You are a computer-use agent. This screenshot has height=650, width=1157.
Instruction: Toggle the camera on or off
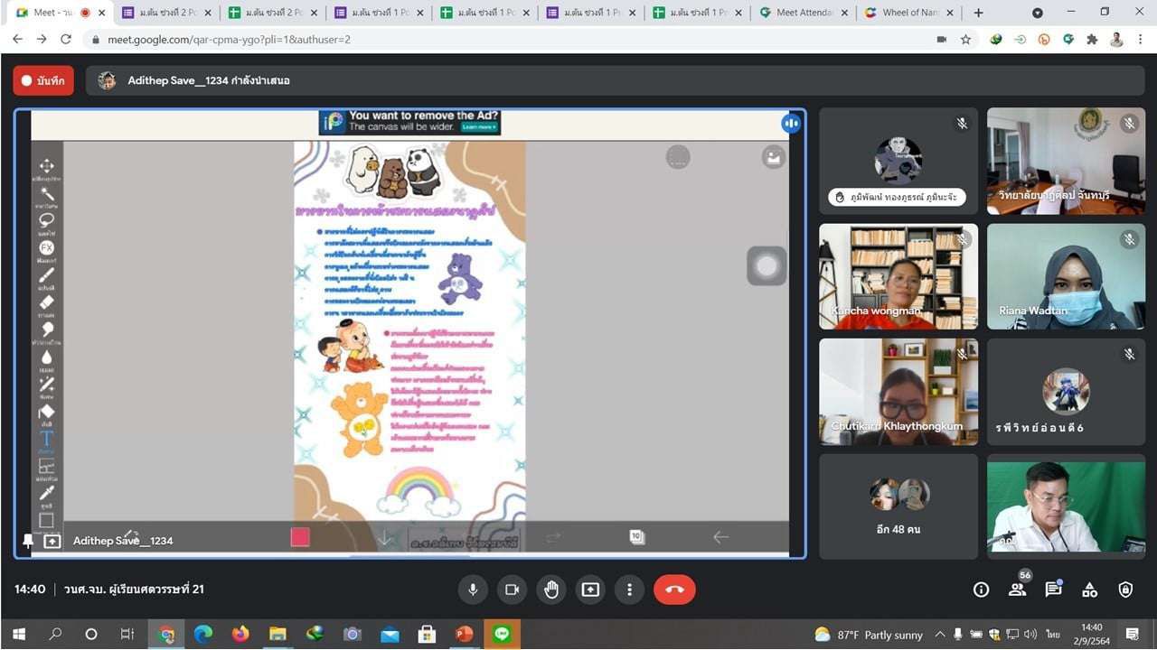512,590
